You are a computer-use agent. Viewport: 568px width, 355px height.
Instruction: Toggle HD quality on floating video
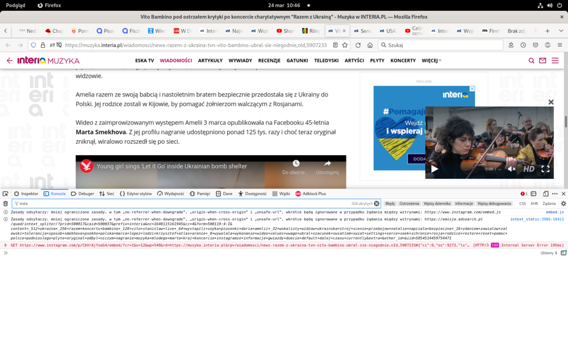(x=529, y=169)
